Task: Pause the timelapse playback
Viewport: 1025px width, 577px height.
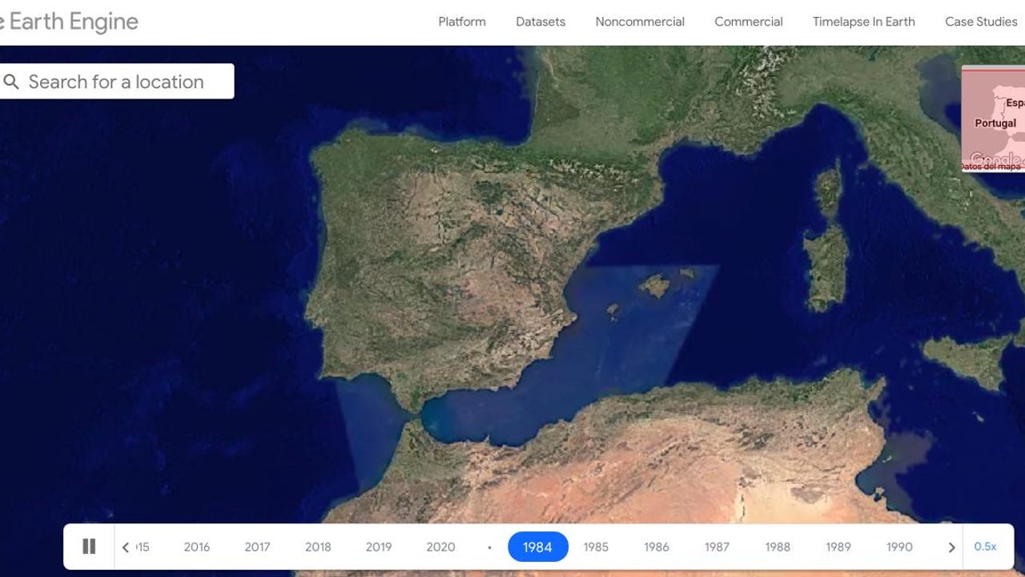Action: tap(88, 546)
